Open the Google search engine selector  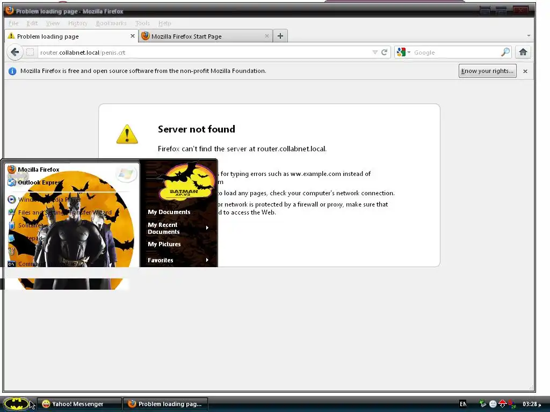pos(403,53)
